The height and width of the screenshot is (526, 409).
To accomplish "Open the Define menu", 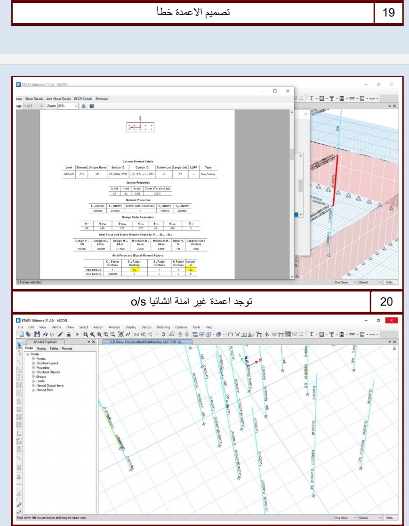I will 56,327.
